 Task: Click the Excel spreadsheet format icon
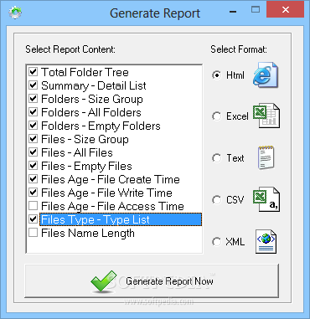click(266, 116)
